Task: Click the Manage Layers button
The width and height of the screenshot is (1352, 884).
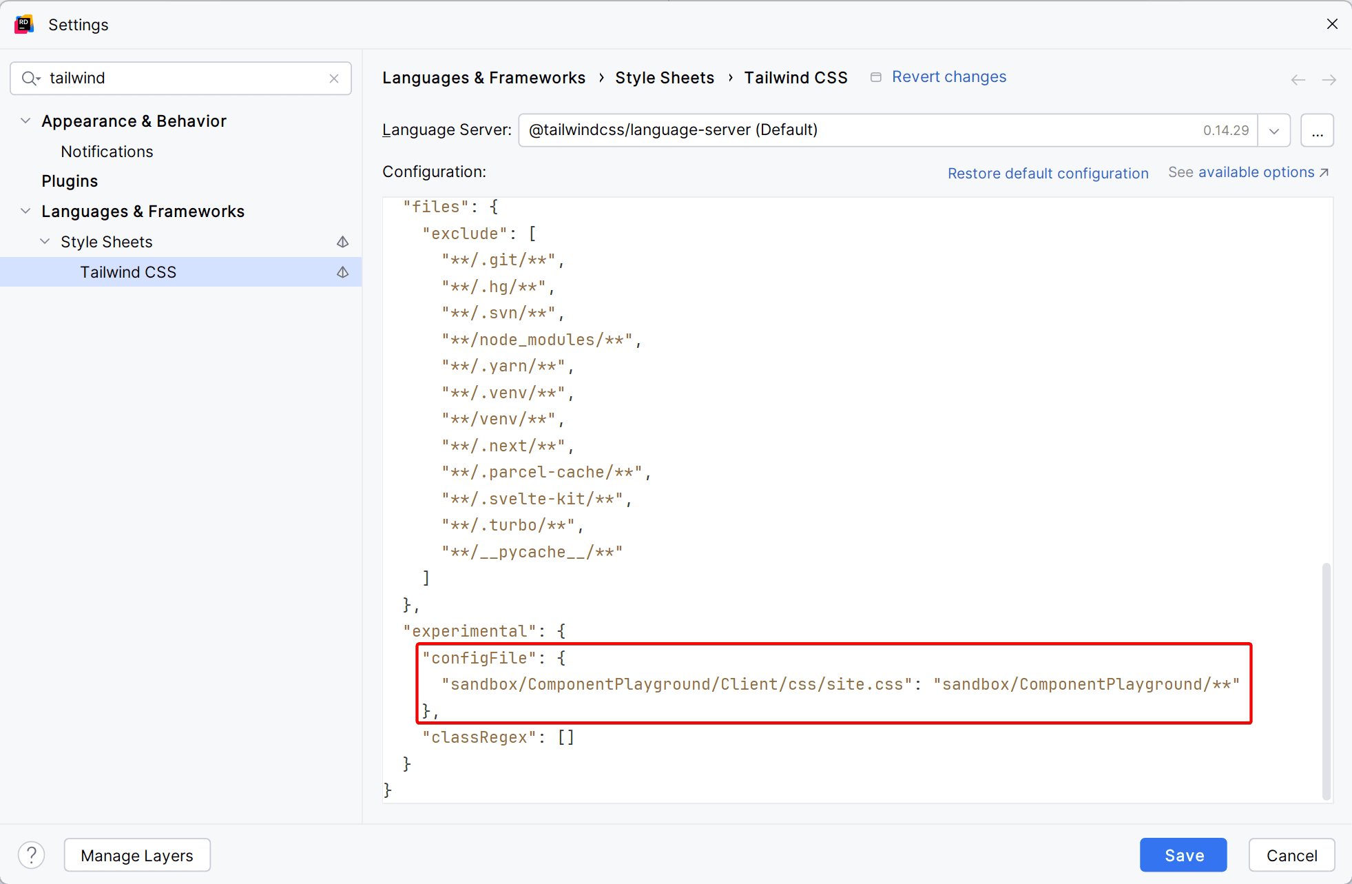Action: 137,855
